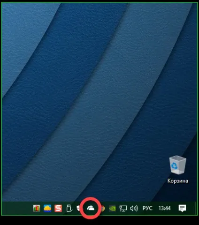
Task: Click the red S tray icon
Action: coord(58,208)
